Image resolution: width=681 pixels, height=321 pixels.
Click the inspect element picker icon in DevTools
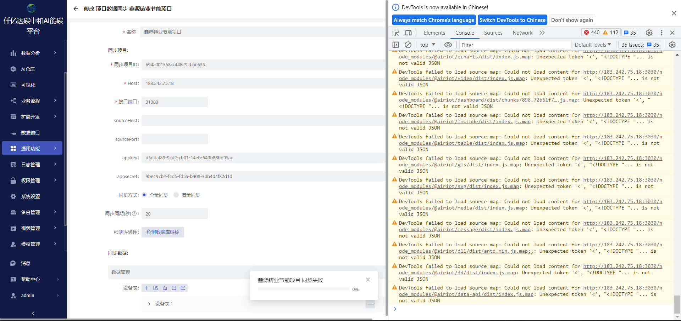(396, 33)
